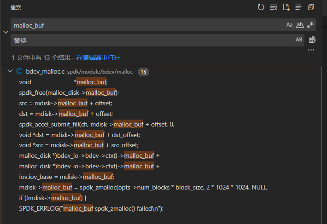The width and height of the screenshot is (327, 224).
Task: Click the 搜索 panel title
Action: [x=16, y=7]
